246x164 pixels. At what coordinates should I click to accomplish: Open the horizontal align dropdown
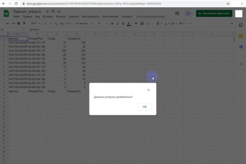pyautogui.click(x=159, y=24)
